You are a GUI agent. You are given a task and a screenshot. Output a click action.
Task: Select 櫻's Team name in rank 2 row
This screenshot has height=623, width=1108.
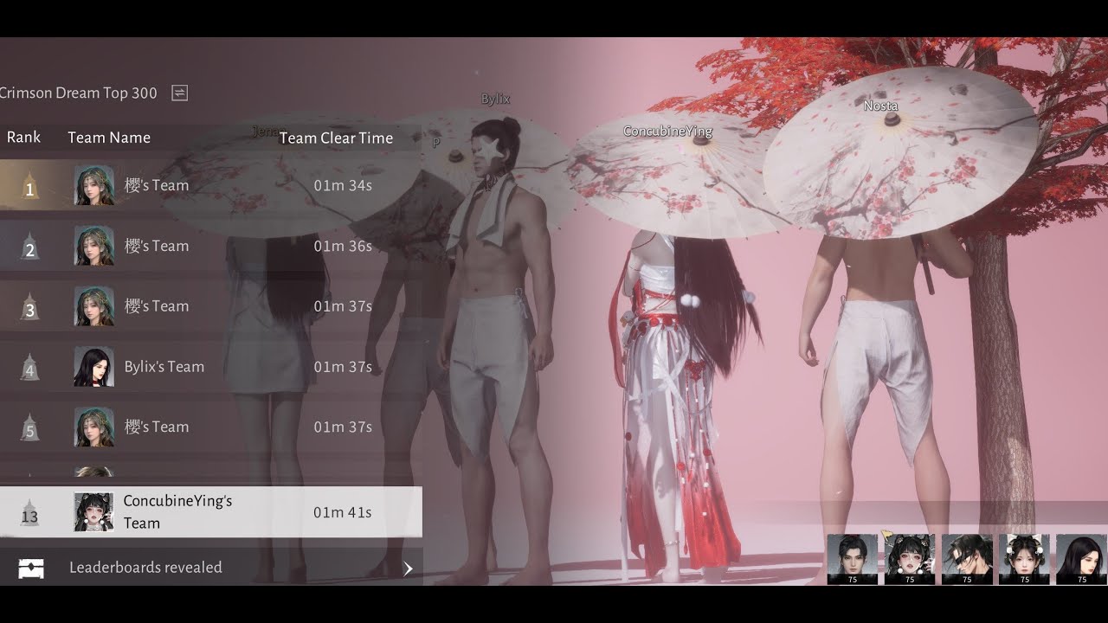[x=157, y=246]
